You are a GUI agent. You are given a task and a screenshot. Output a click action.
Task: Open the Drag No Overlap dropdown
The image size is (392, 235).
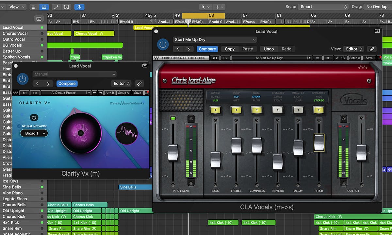click(378, 7)
